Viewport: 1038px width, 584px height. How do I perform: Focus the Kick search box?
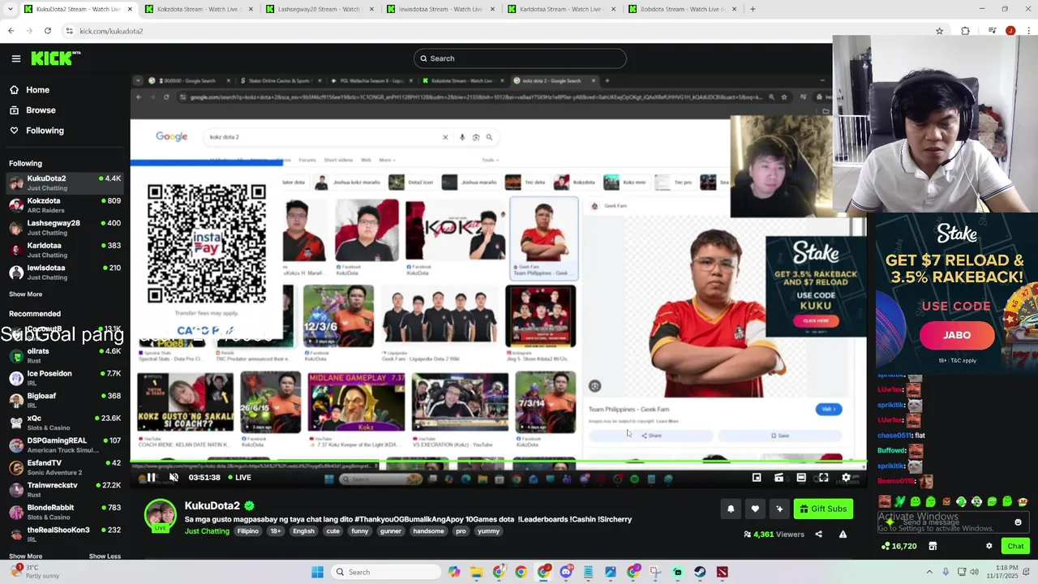tap(520, 58)
